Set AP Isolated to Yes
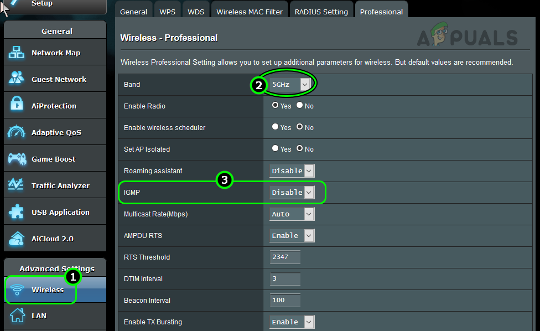Image resolution: width=540 pixels, height=331 pixels. pyautogui.click(x=275, y=148)
